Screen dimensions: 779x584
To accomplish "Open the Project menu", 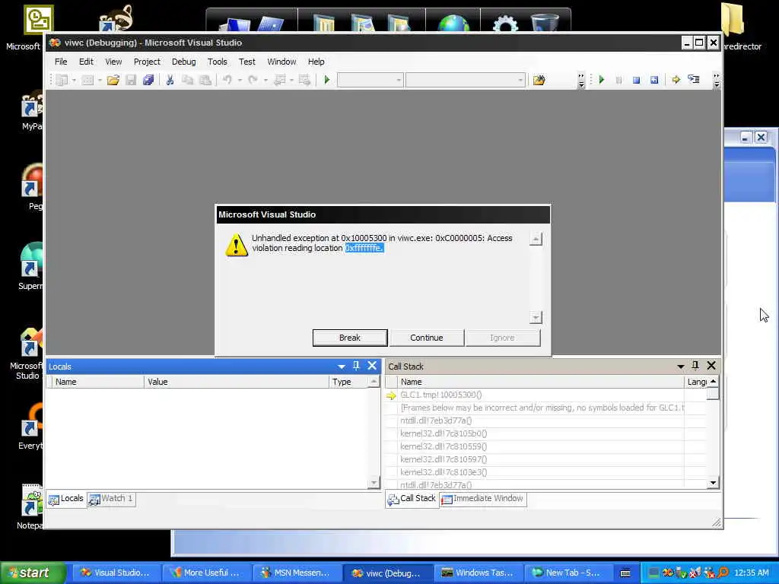I will 147,62.
